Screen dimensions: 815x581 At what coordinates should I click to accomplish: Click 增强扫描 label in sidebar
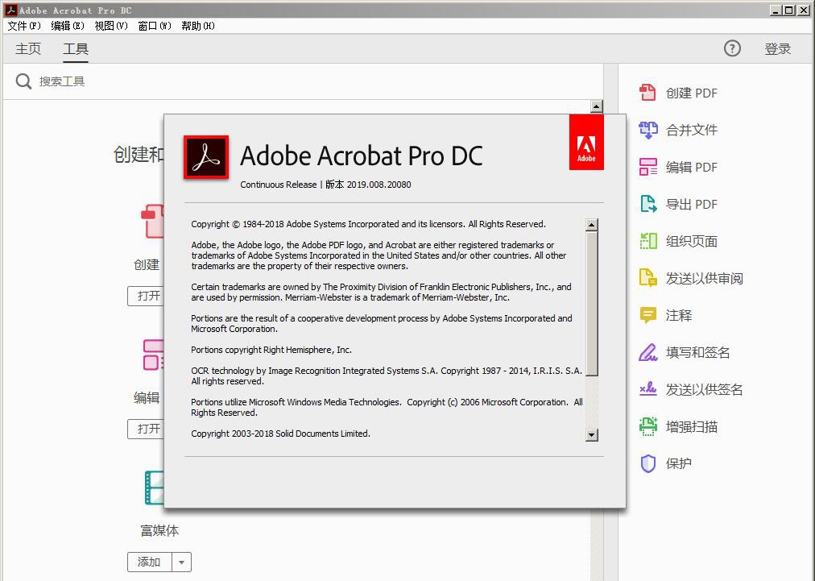pos(691,426)
